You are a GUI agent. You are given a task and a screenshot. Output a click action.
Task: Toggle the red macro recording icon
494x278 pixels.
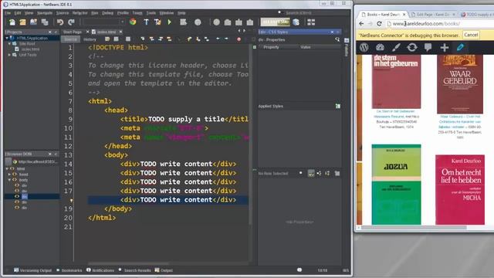pos(239,39)
